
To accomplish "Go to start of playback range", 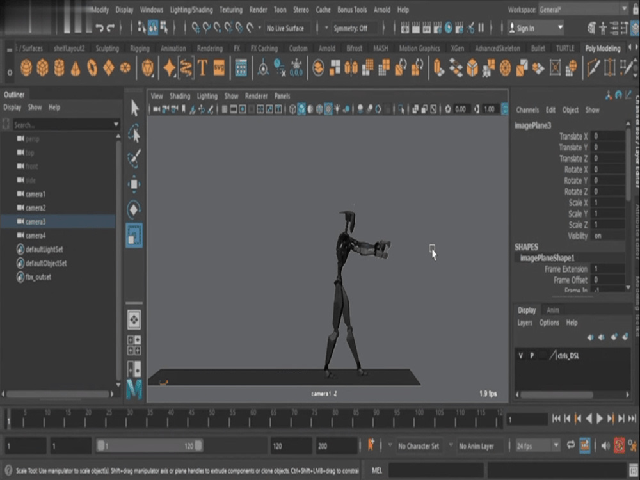I will pos(556,419).
